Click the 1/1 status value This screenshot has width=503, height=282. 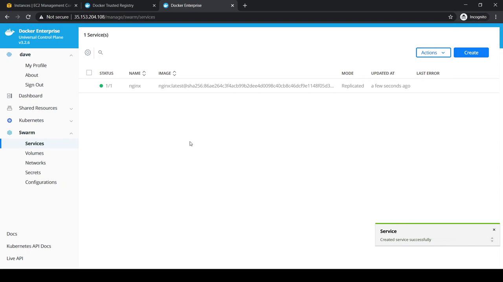(x=109, y=86)
